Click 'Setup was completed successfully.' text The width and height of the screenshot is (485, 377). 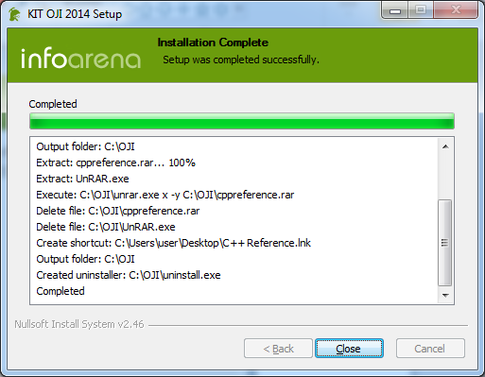241,60
